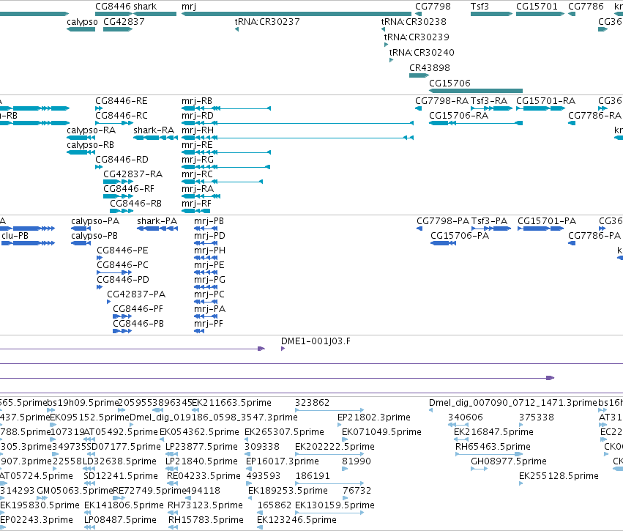
Task: Click the Tsf3 gene bar
Action: tap(491, 14)
